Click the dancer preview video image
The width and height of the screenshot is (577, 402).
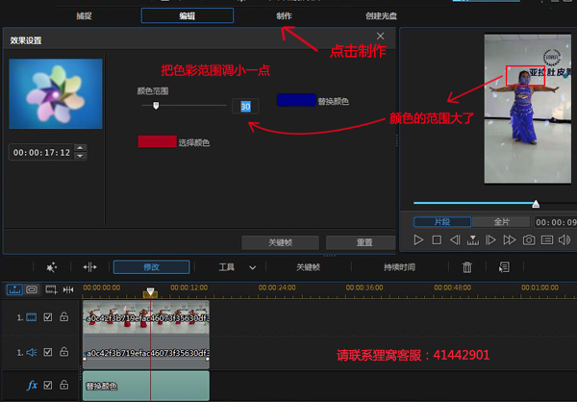point(528,109)
